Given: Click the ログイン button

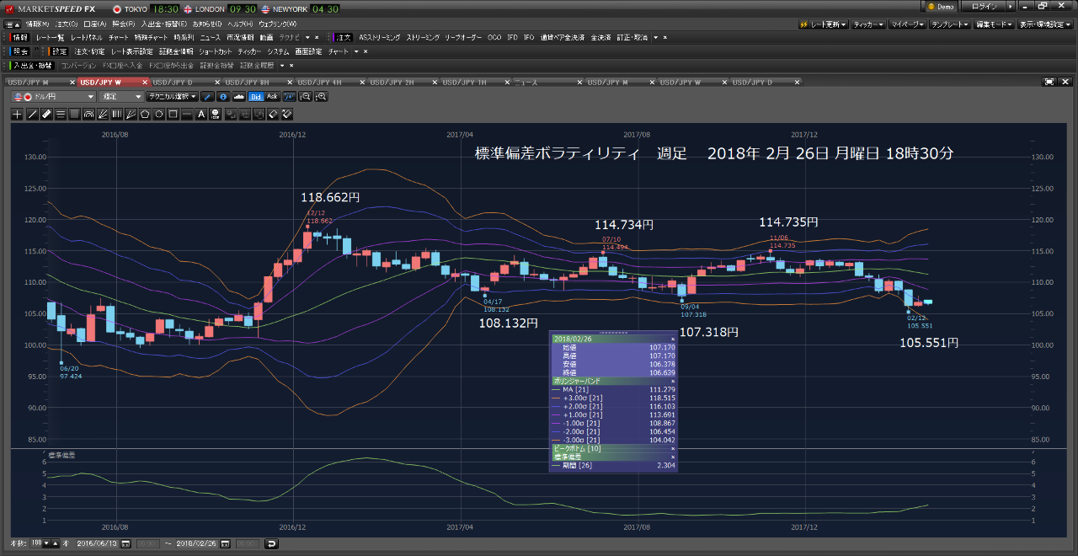Looking at the screenshot, I should [984, 6].
